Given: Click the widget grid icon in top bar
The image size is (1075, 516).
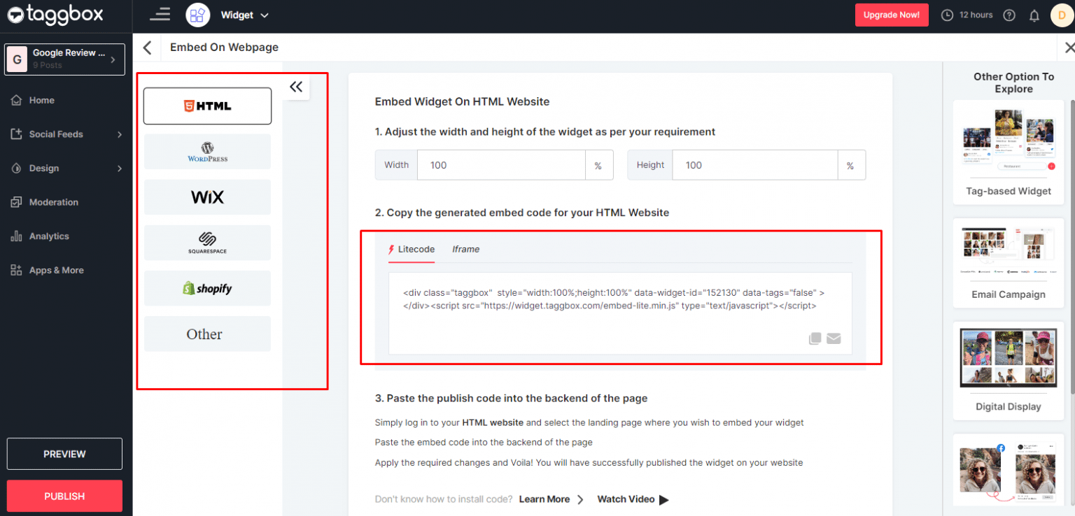Looking at the screenshot, I should coord(197,15).
